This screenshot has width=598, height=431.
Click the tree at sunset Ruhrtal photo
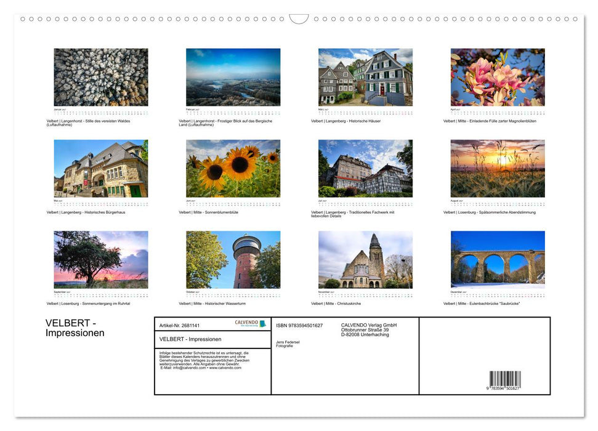tap(101, 260)
